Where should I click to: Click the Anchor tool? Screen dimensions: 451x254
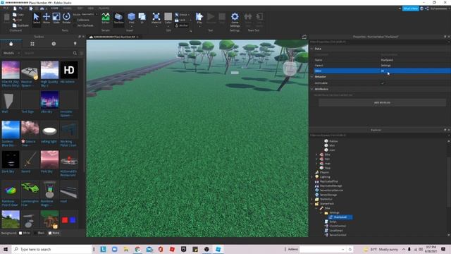pyautogui.click(x=182, y=25)
